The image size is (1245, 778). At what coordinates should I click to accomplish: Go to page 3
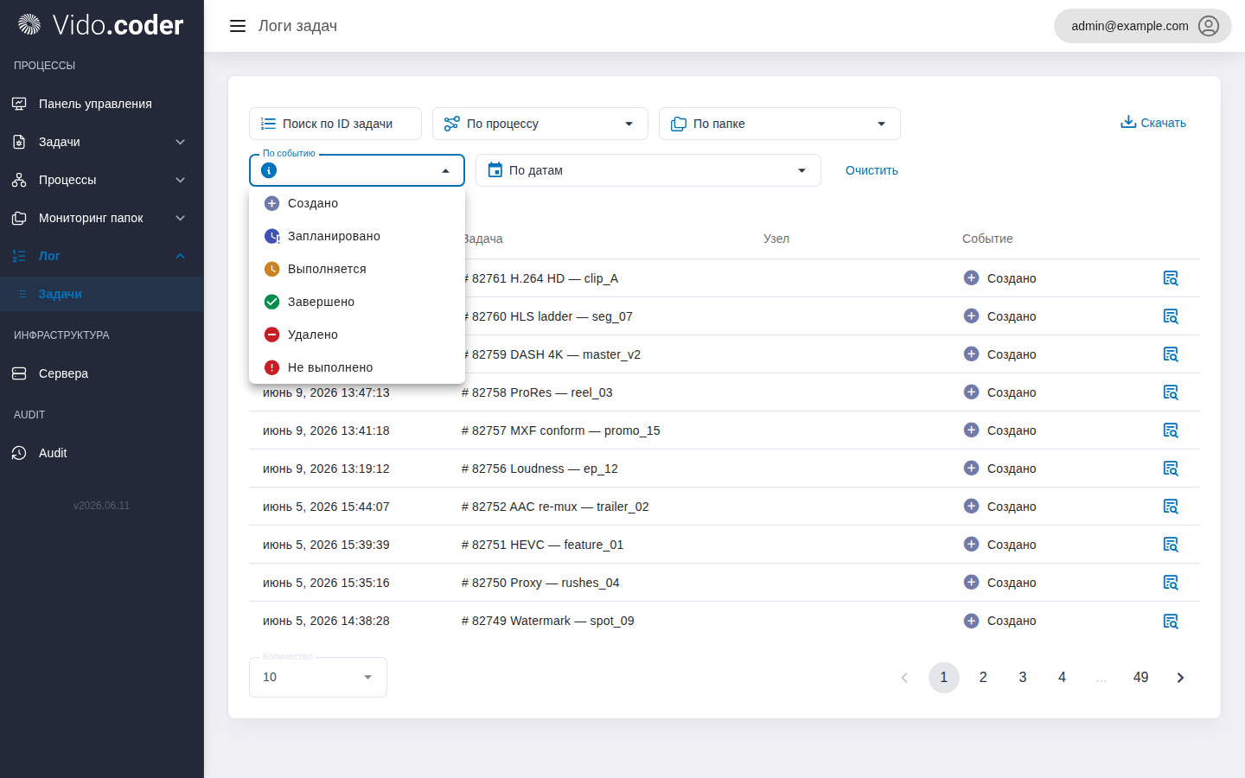point(1023,678)
